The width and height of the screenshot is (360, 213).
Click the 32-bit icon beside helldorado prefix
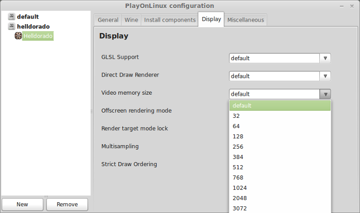11,26
